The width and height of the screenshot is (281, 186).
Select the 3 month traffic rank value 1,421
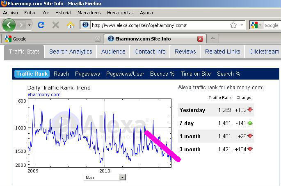(224, 149)
